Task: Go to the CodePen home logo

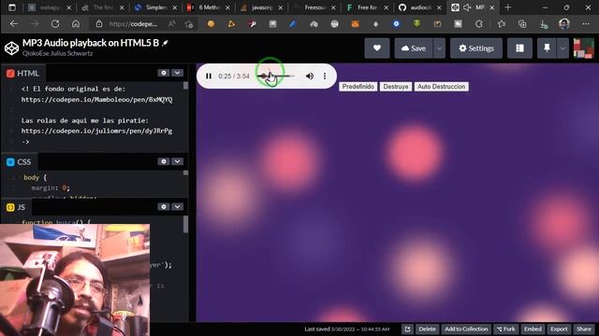Action: coord(11,48)
